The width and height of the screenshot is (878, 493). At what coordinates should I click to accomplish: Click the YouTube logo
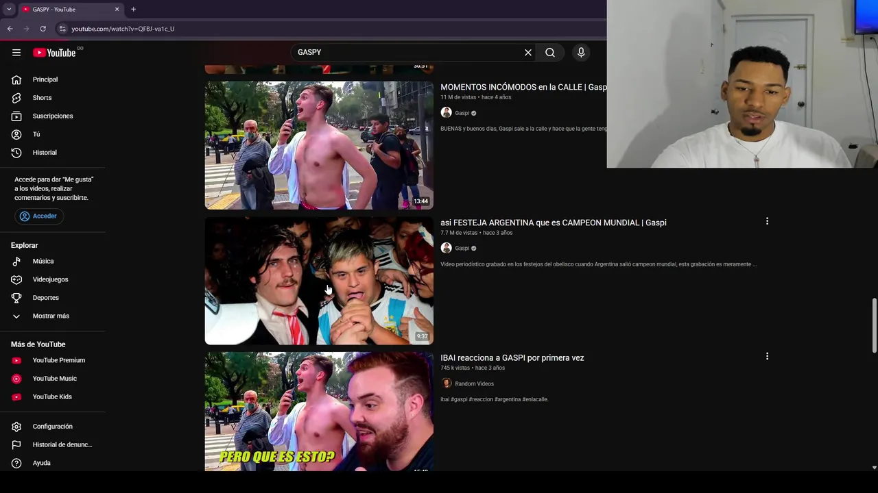pyautogui.click(x=54, y=53)
